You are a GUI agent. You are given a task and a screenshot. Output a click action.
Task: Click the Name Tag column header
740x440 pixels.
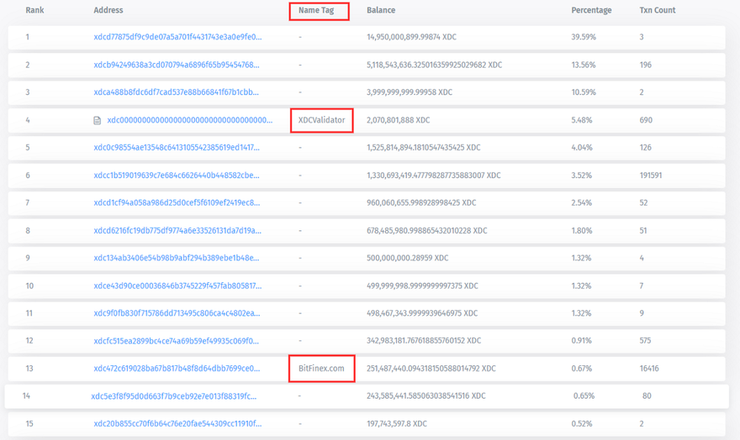pyautogui.click(x=316, y=11)
